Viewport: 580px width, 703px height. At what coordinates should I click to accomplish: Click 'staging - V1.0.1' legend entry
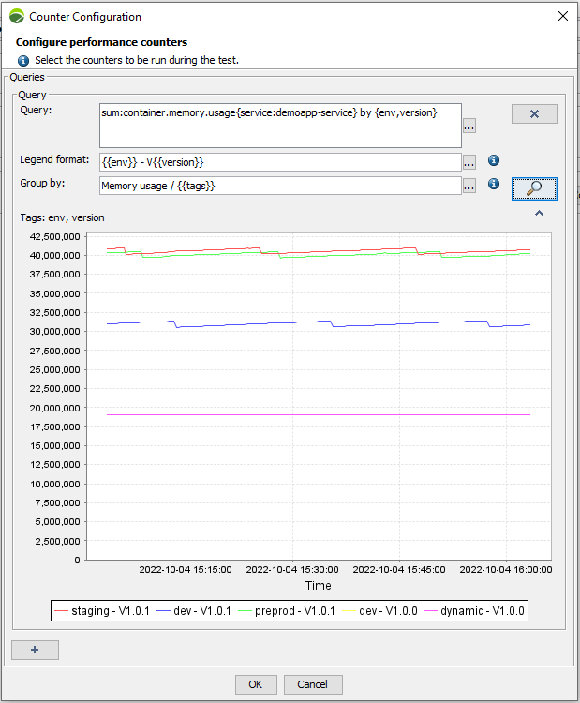101,611
